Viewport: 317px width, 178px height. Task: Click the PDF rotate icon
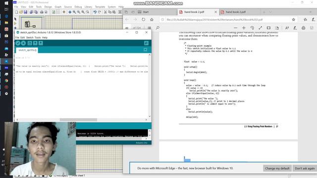[x=252, y=28]
